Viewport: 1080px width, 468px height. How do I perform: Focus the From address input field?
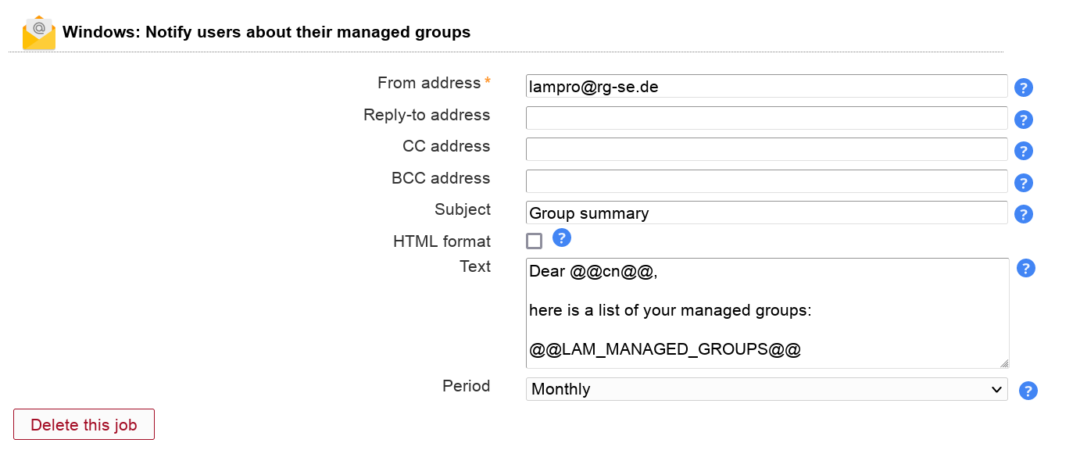tap(766, 86)
